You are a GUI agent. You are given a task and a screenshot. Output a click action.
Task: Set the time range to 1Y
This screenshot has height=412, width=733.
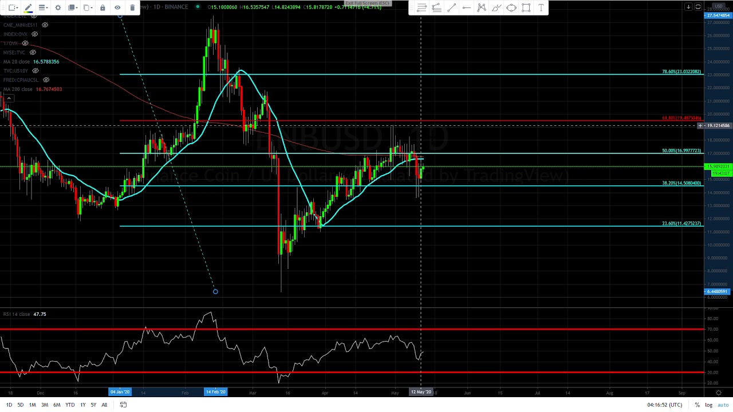click(x=83, y=405)
